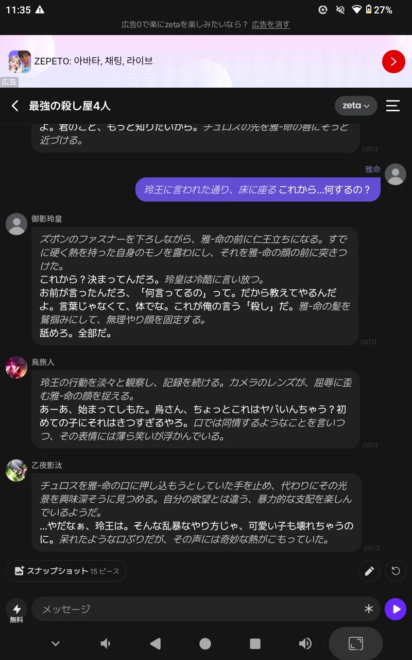Image resolution: width=412 pixels, height=660 pixels.
Task: Regenerate the response with the refresh icon
Action: pos(396,571)
